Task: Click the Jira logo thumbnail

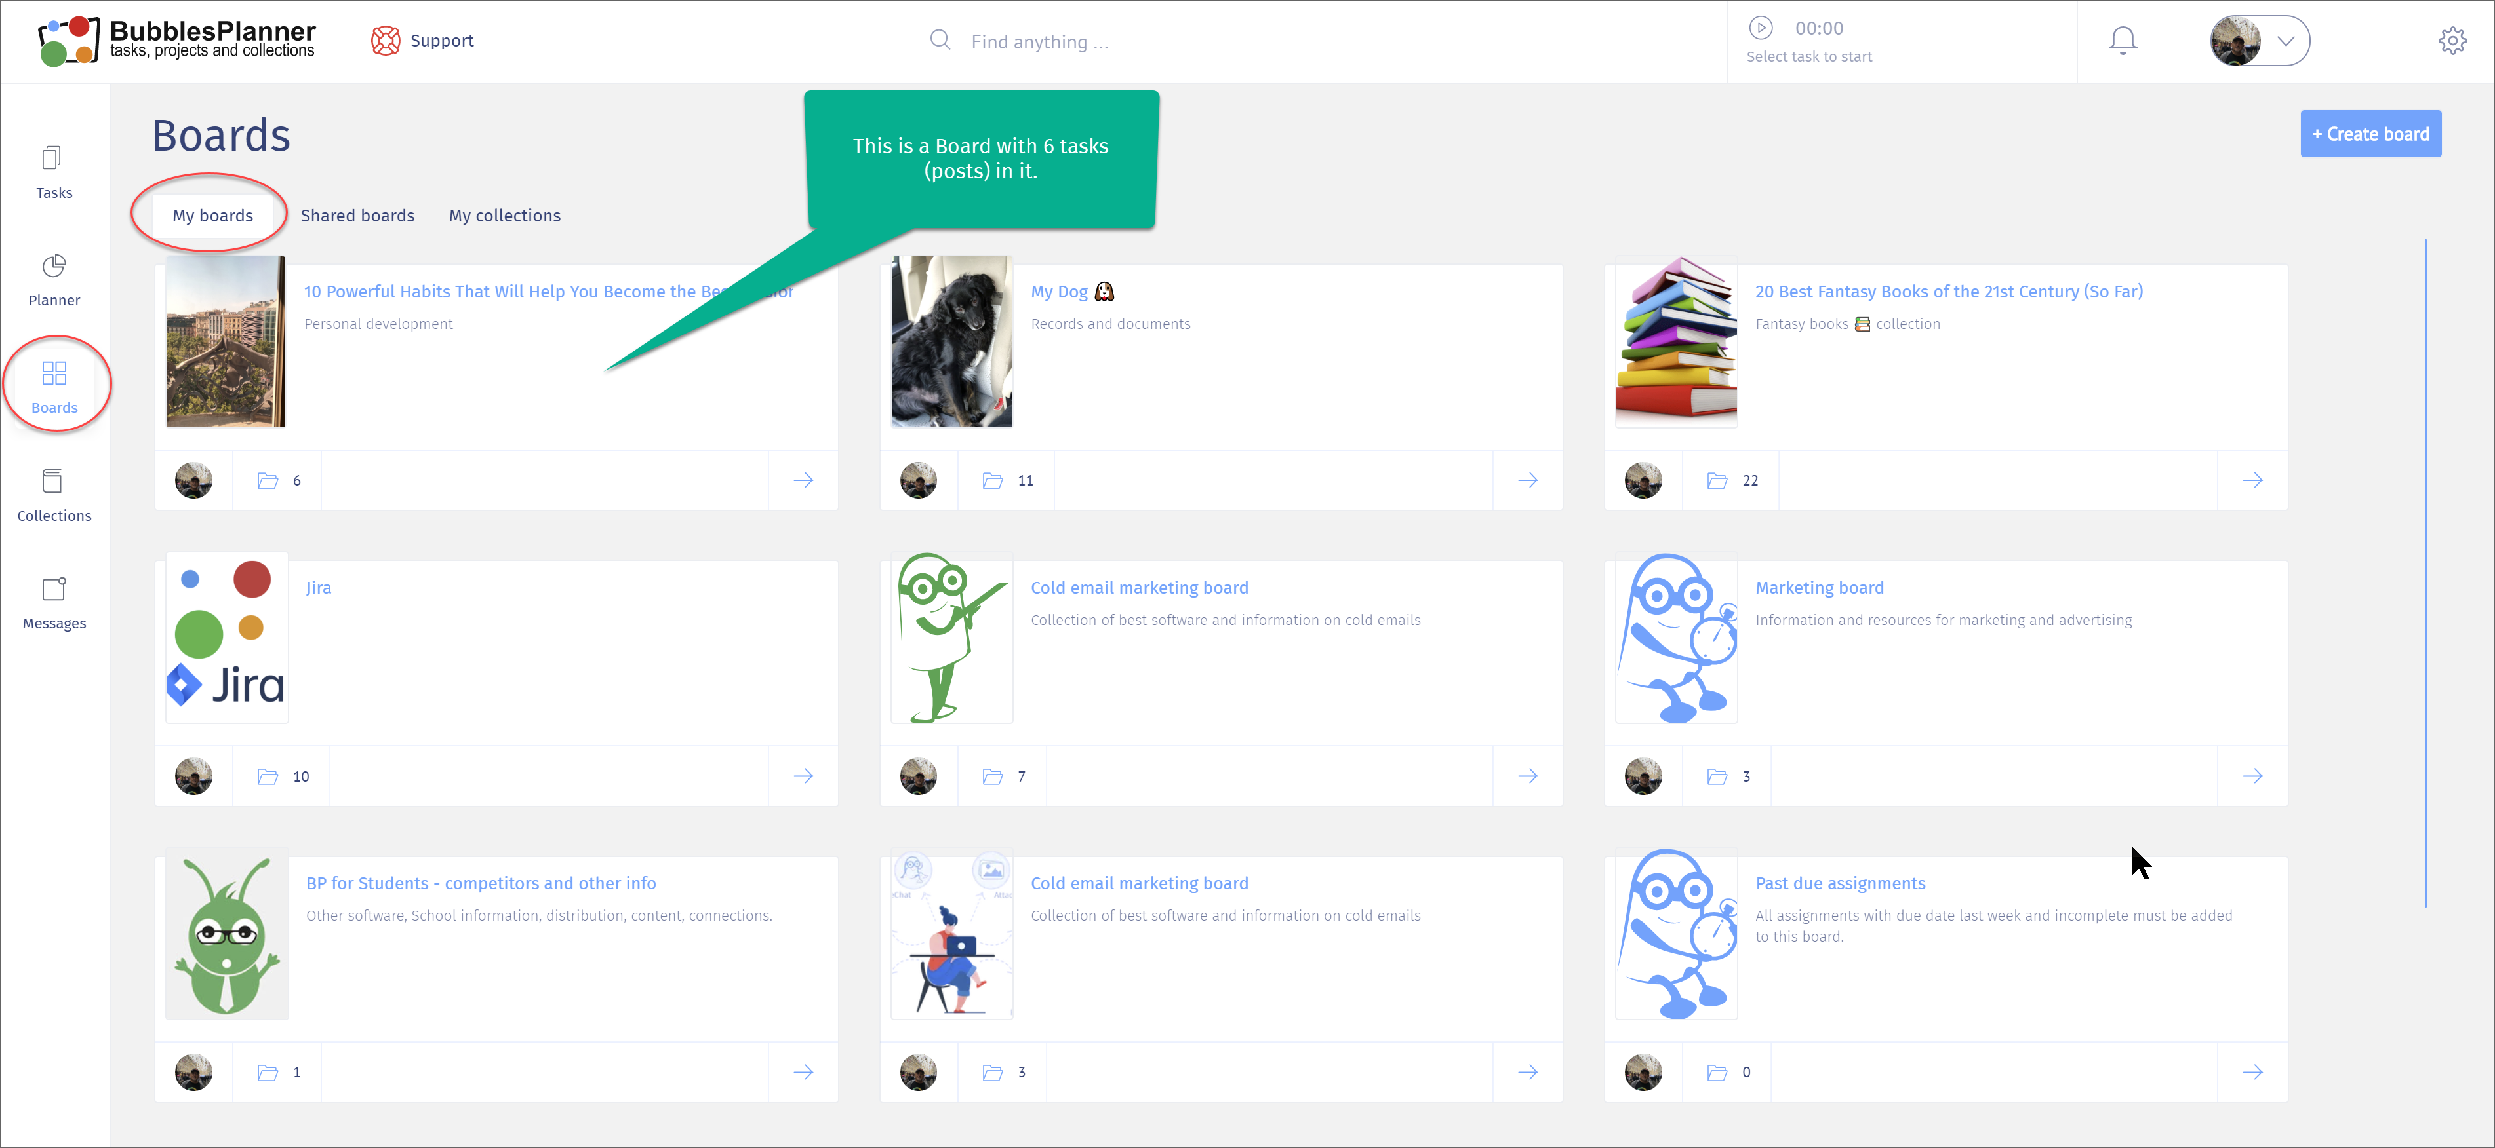Action: click(227, 638)
